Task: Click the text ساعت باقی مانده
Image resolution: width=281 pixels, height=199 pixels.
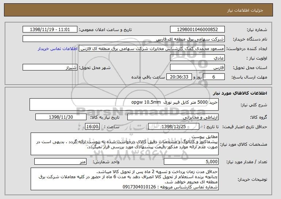Action: click(148, 77)
